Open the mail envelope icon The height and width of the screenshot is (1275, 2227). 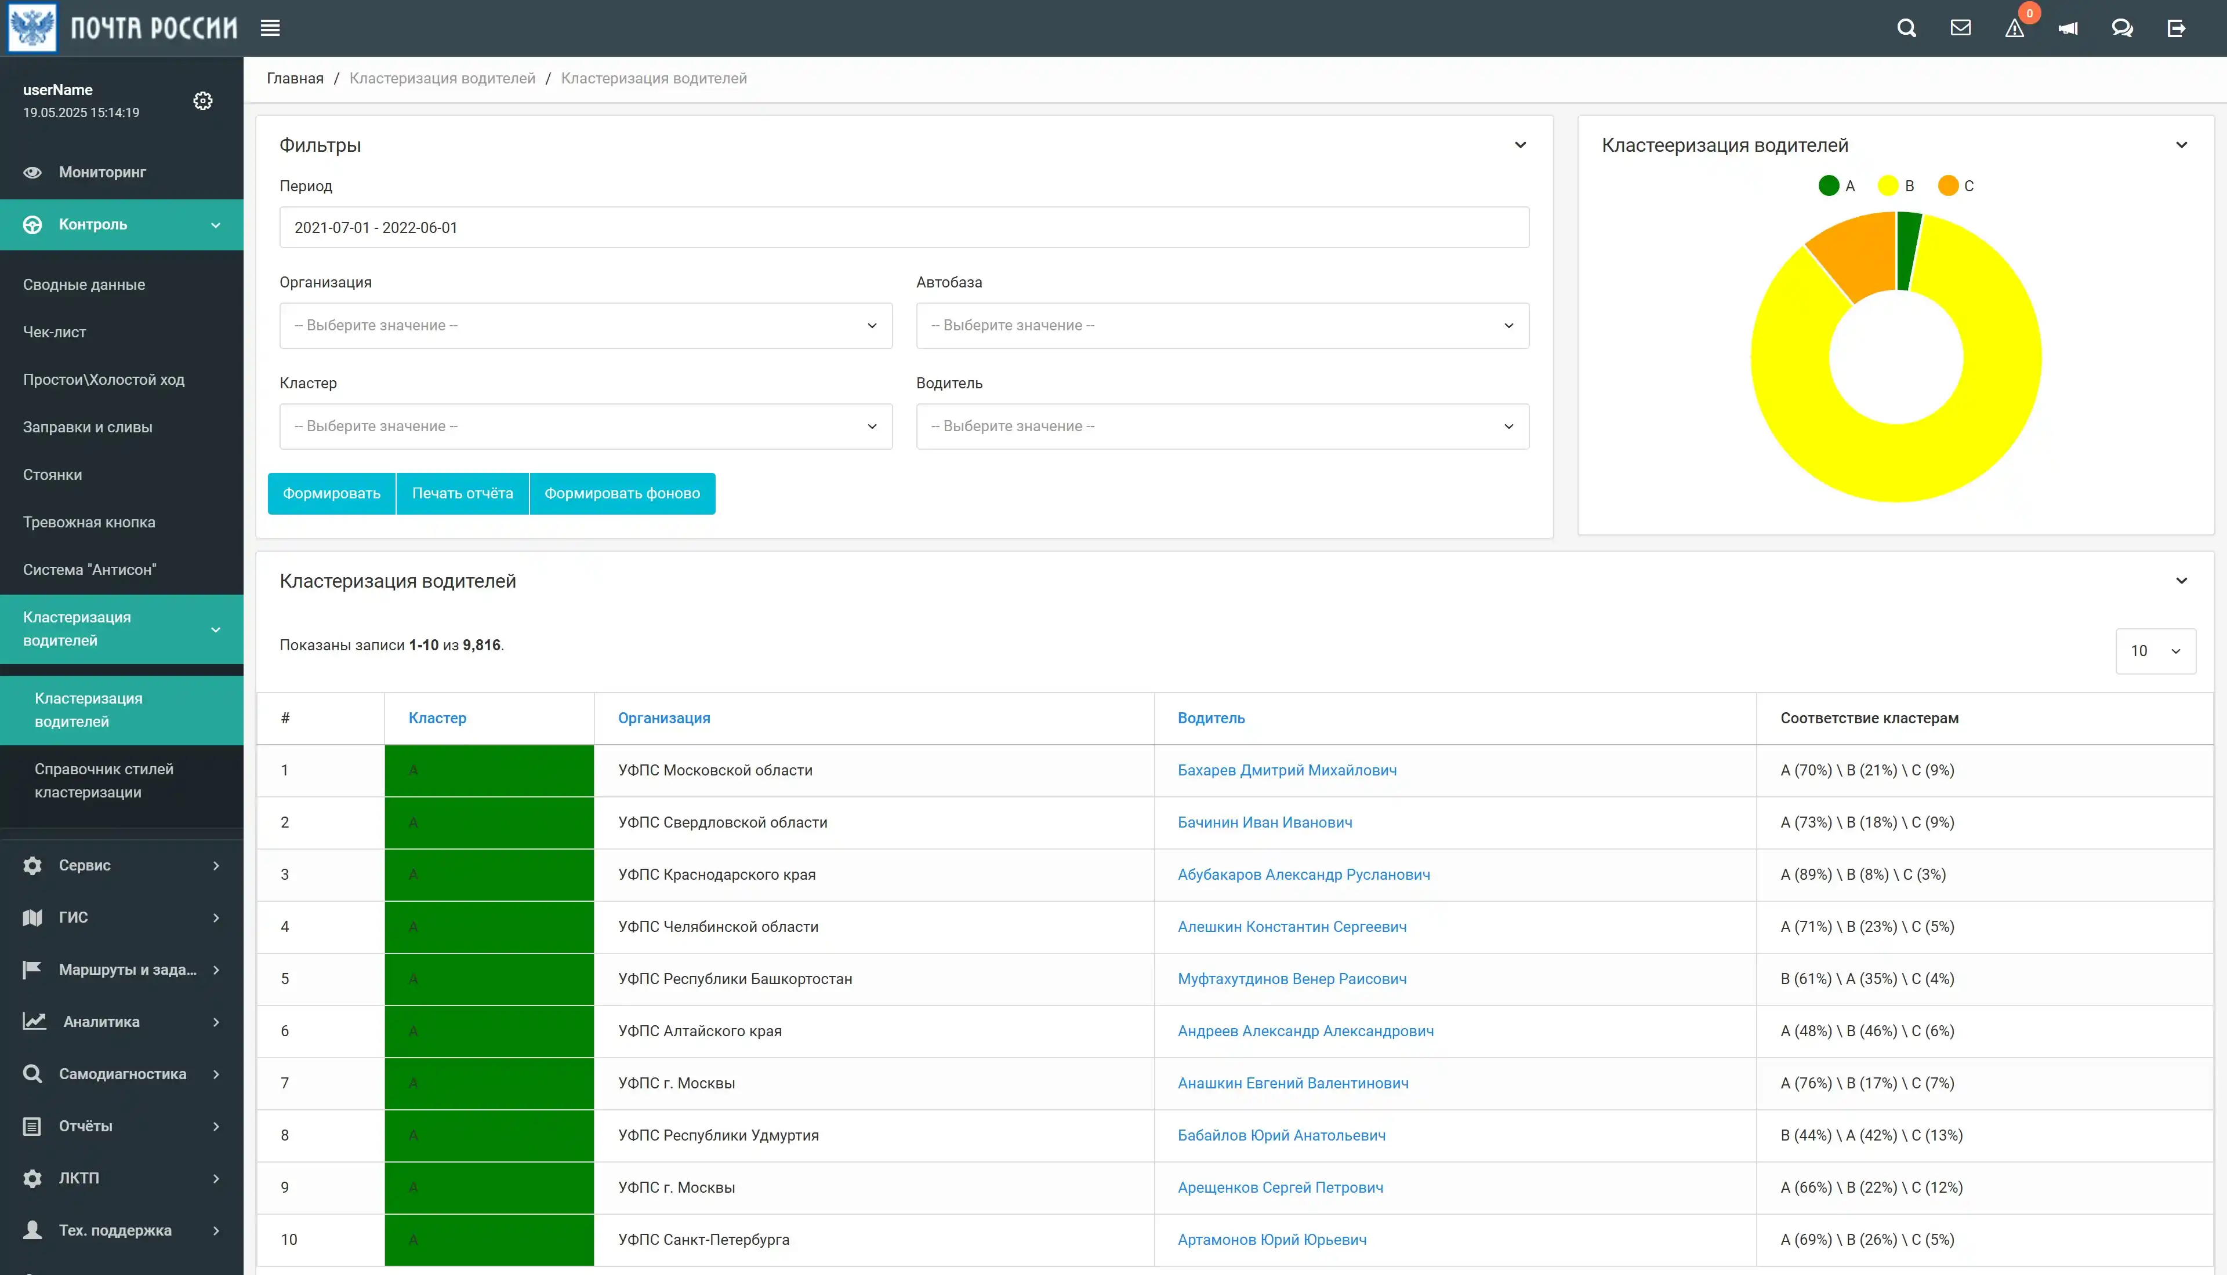(x=1961, y=28)
